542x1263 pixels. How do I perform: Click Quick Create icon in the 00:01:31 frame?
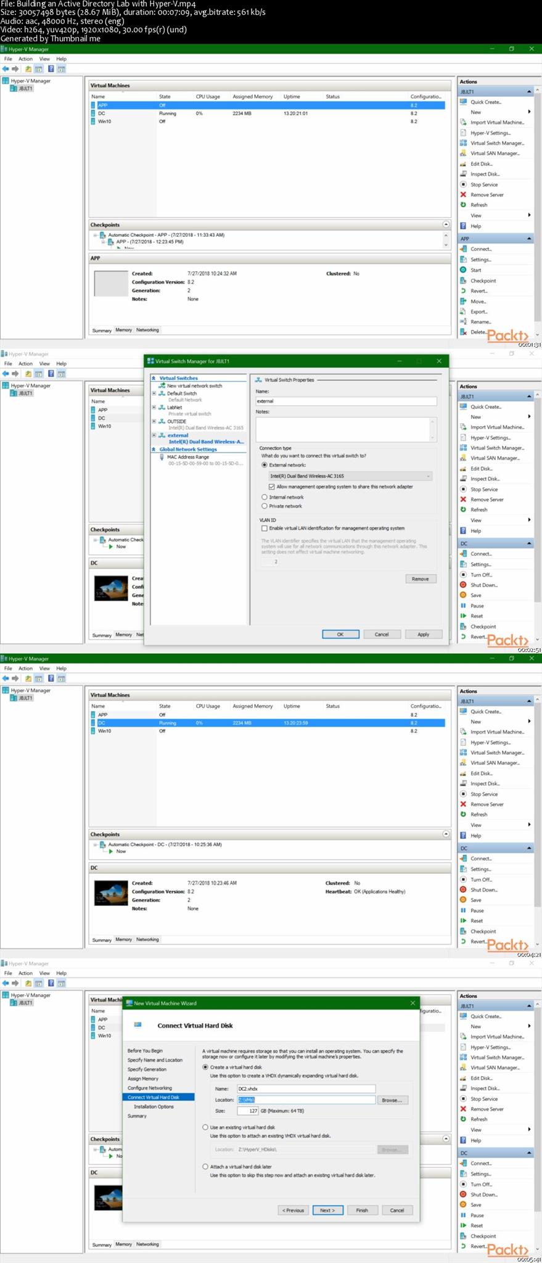463,102
